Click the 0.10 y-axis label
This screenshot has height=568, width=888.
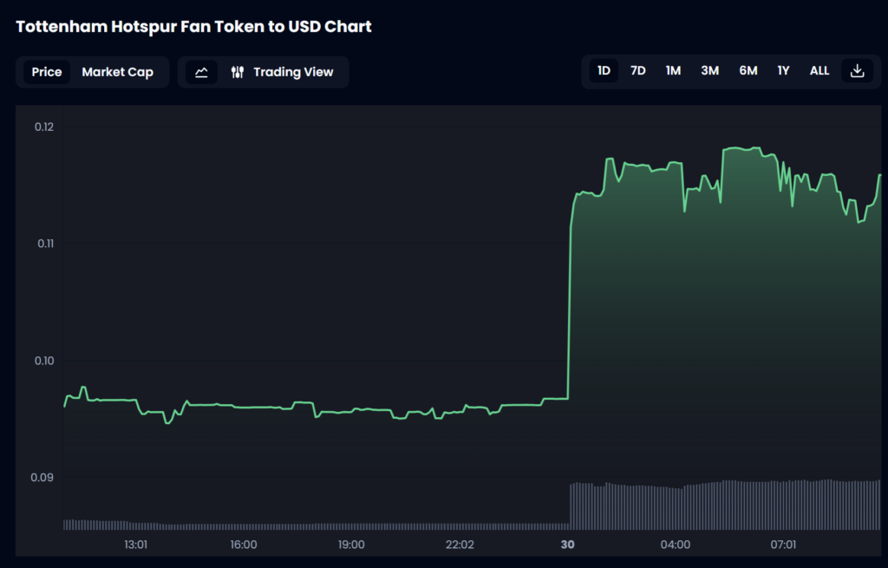tap(44, 361)
